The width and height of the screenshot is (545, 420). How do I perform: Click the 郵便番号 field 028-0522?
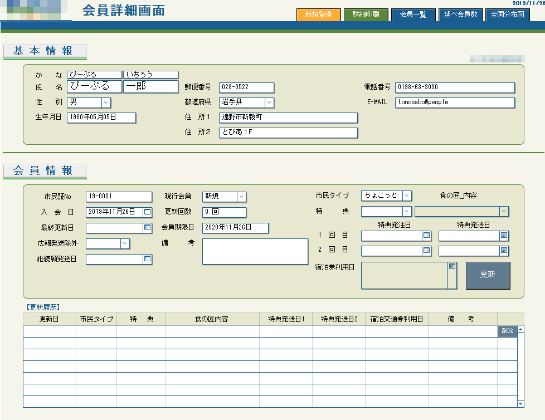[246, 87]
